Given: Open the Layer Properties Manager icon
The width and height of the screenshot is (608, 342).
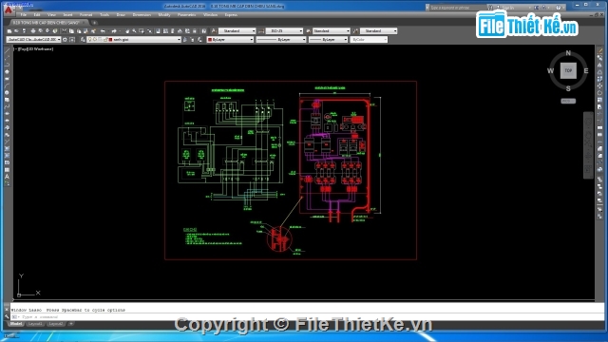Looking at the screenshot, I should point(83,40).
